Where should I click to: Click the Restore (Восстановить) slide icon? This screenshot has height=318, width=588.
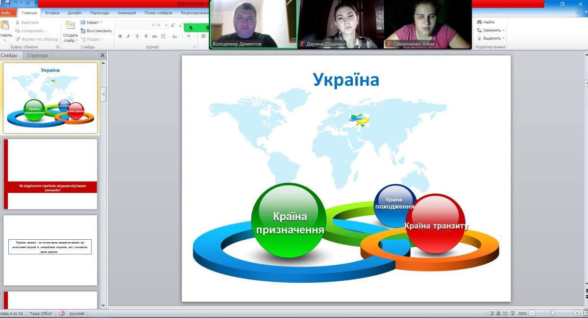point(83,31)
